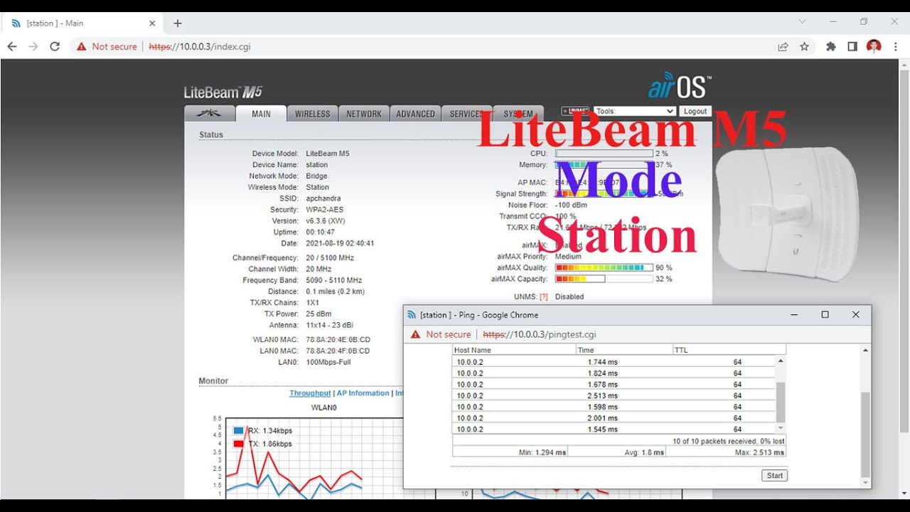This screenshot has width=910, height=512.
Task: Click ping results list scroll down arrow
Action: 780,428
